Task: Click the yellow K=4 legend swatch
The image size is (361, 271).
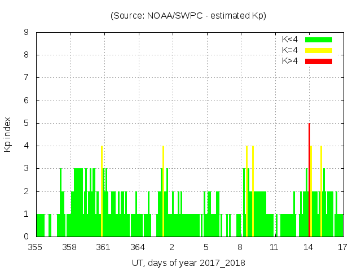Action: [x=319, y=50]
